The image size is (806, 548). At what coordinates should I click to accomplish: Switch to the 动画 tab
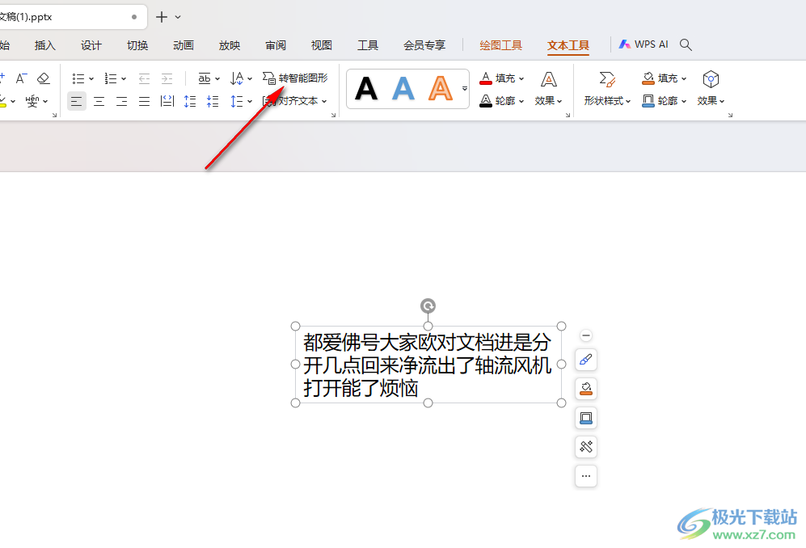point(184,45)
